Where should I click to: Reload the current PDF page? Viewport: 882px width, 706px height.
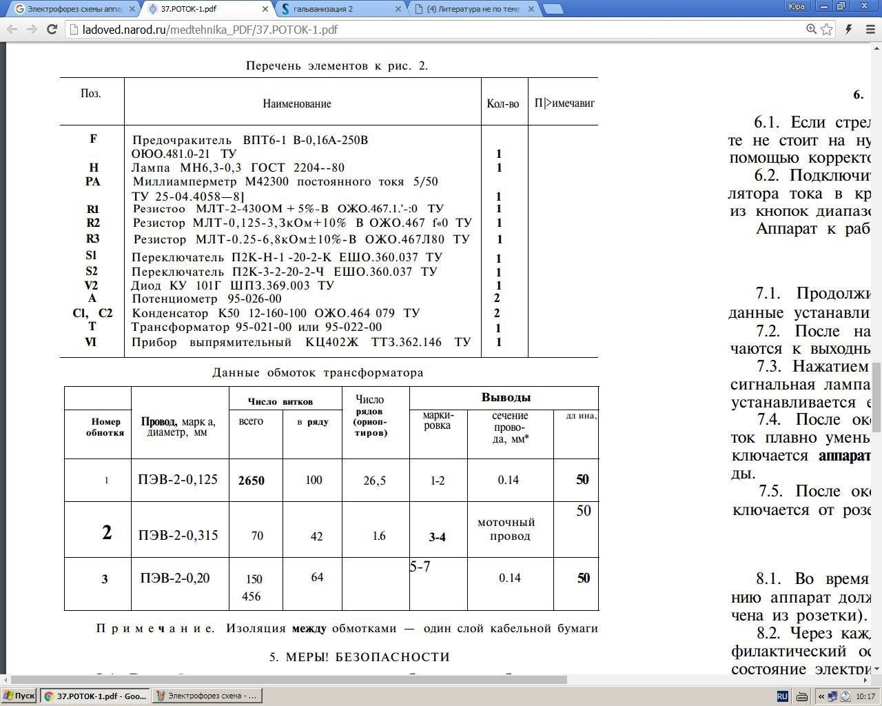click(x=52, y=30)
